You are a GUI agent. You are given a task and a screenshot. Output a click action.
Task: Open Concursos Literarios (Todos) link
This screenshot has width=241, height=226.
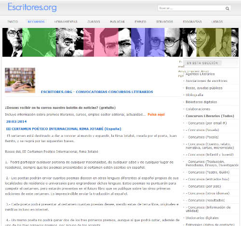coord(210,116)
